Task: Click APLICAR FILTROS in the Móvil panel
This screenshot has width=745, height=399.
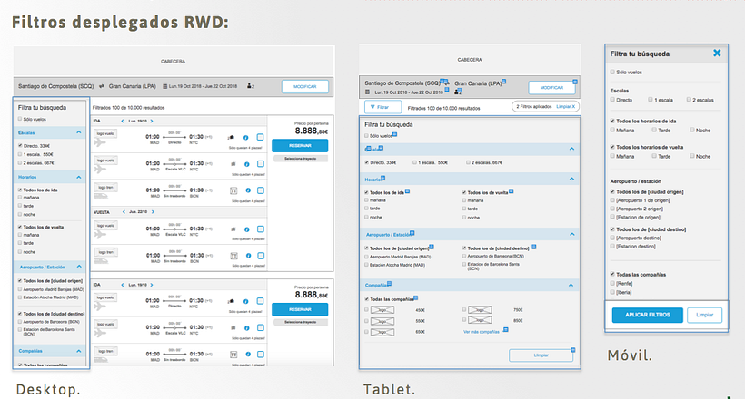Action: [648, 315]
